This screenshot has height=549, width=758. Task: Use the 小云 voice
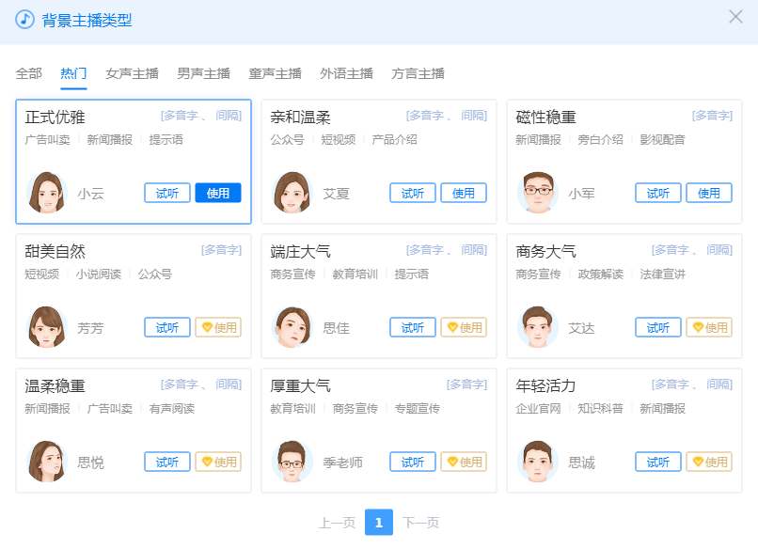(218, 194)
